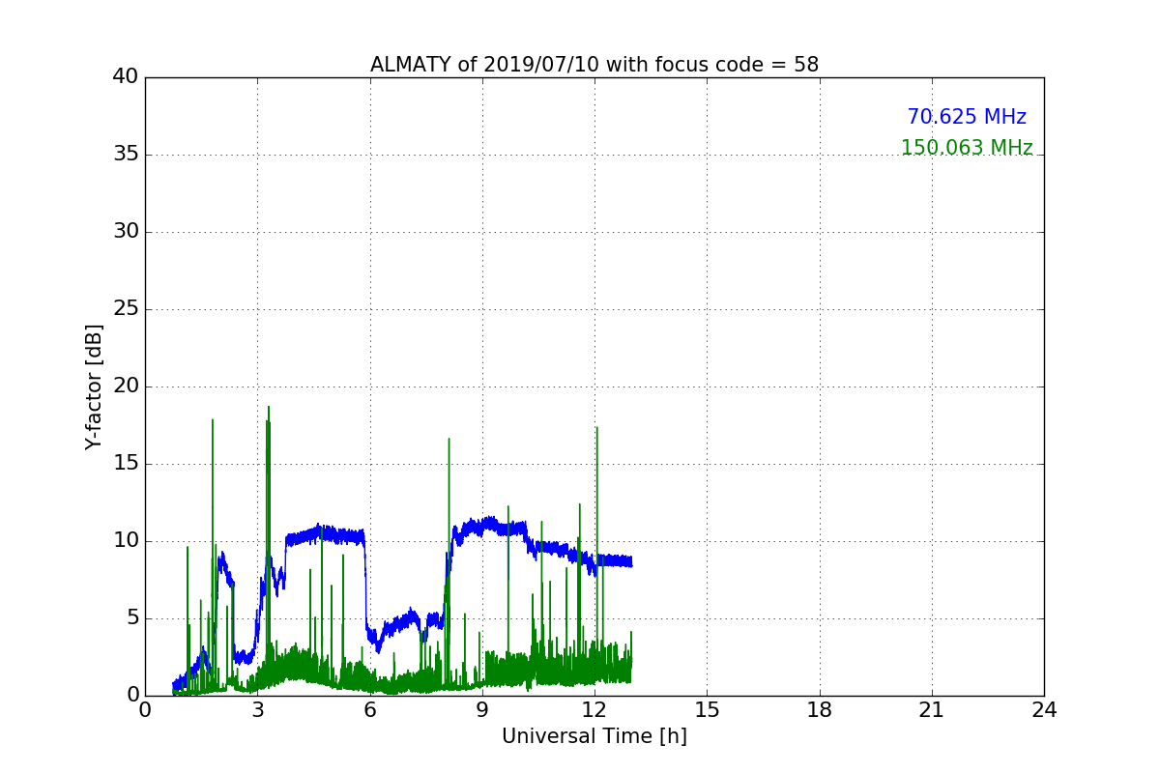The width and height of the screenshot is (1160, 773).
Task: Click the x-axis tick label '15'
Action: click(707, 710)
